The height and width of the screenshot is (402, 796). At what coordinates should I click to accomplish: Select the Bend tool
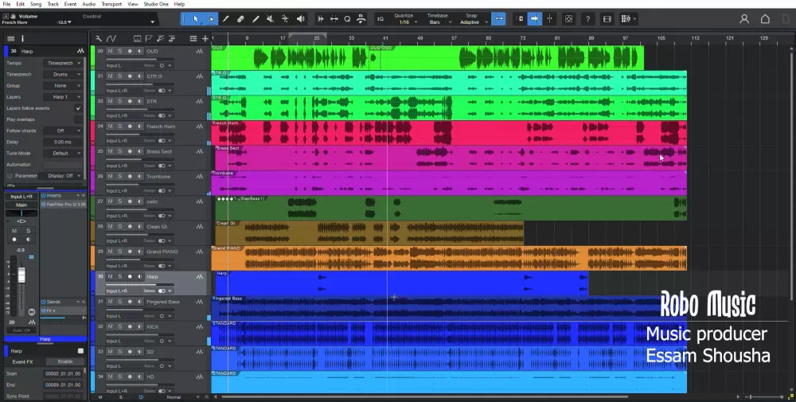click(285, 19)
